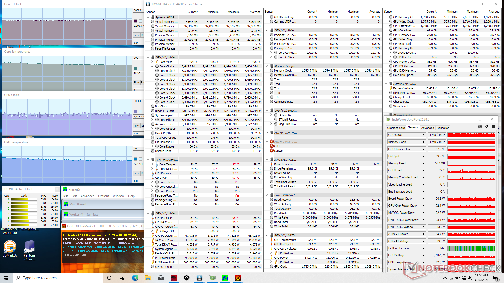Open Xbox app on taskbar
The height and width of the screenshot is (283, 504).
(186, 278)
